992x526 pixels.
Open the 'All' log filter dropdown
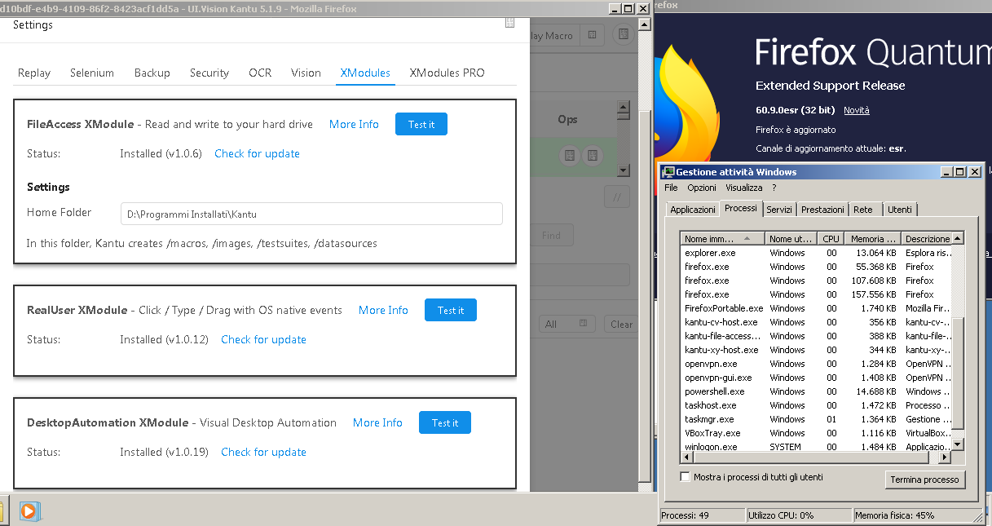[x=567, y=324]
